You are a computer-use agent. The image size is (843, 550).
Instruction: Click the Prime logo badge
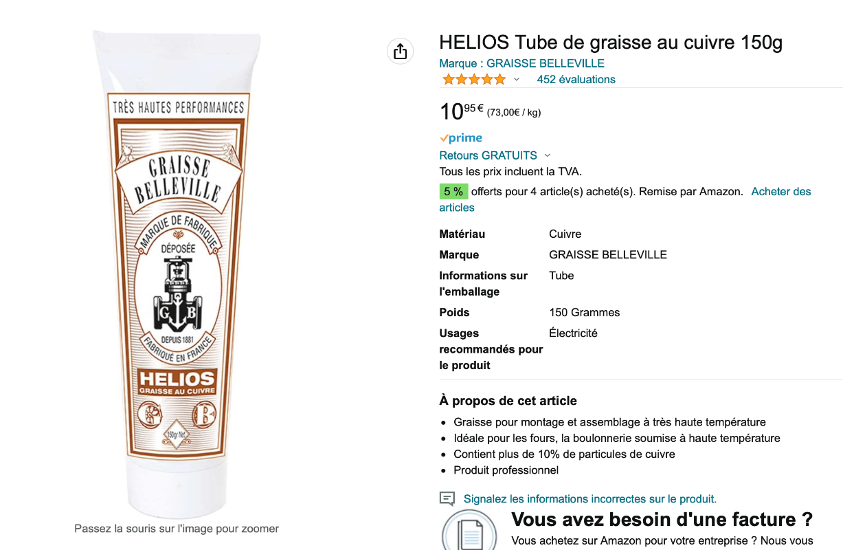[x=461, y=138]
